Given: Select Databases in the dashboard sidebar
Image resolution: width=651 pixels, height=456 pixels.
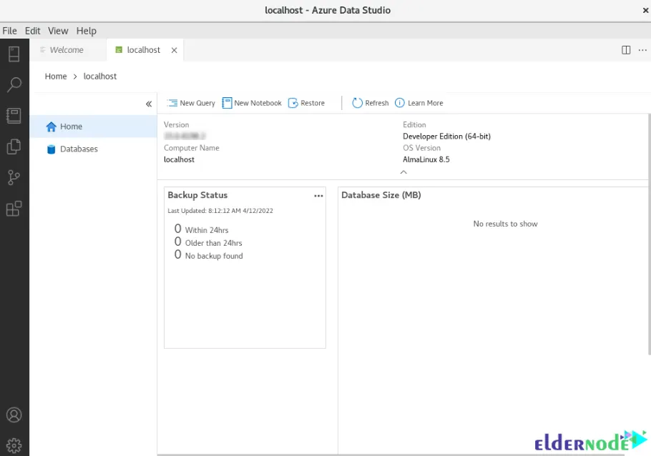Looking at the screenshot, I should pyautogui.click(x=79, y=149).
